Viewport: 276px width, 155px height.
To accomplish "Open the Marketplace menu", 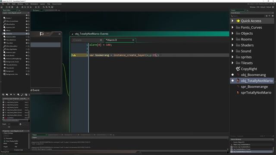I will tap(34, 4).
